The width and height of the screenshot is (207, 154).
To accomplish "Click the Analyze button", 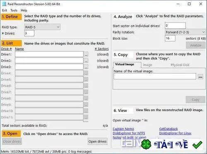I will [x=196, y=45].
